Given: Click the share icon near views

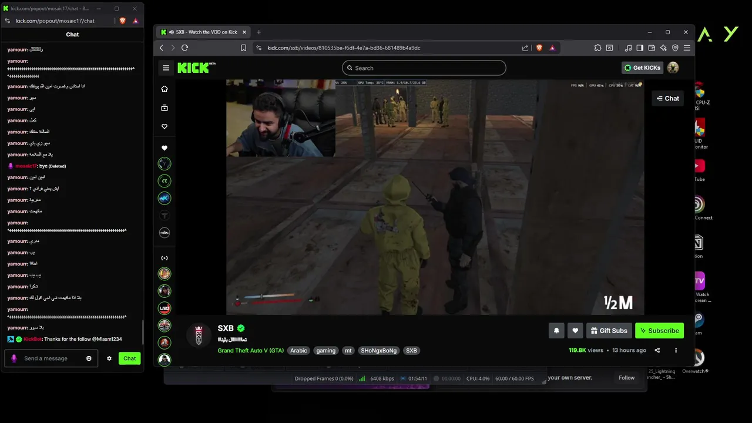Looking at the screenshot, I should pyautogui.click(x=657, y=350).
